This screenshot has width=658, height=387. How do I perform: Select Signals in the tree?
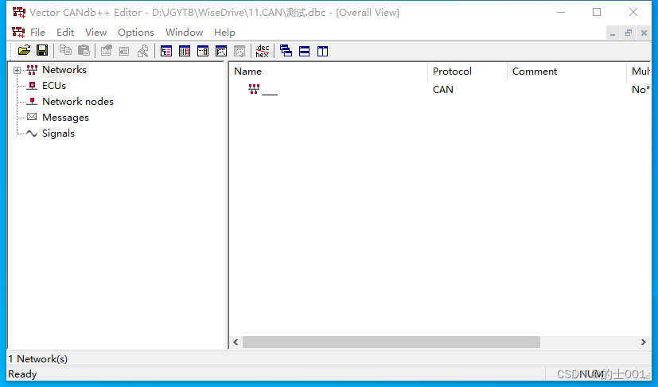coord(58,134)
